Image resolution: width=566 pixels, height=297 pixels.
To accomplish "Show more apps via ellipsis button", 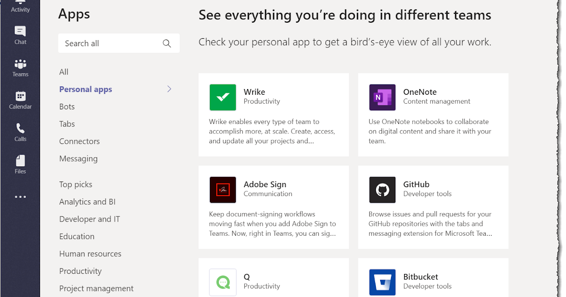I will [x=20, y=197].
